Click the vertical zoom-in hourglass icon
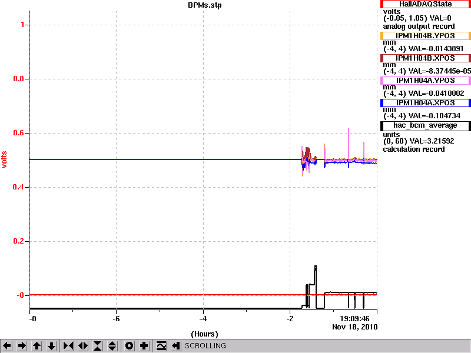471x353 pixels. (x=98, y=346)
